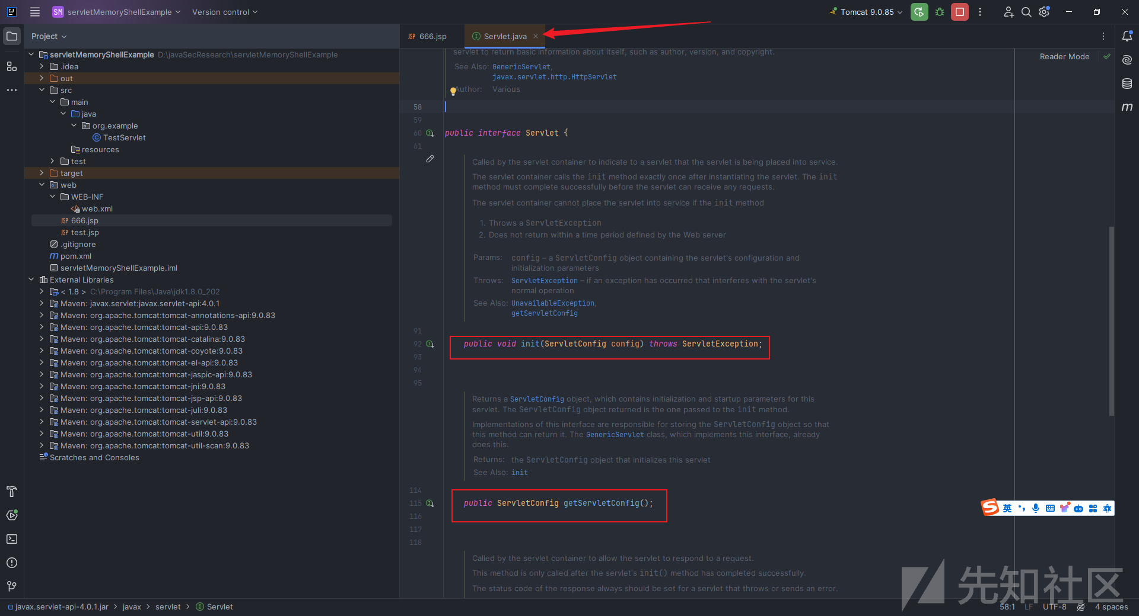
Task: Click the intention lightbulb near Author
Action: point(453,91)
